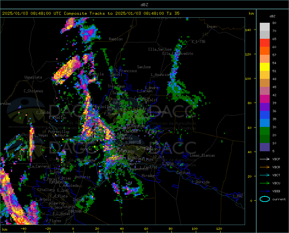Click the S_Francisco place label
The width and height of the screenshot is (289, 233).
click(126, 71)
